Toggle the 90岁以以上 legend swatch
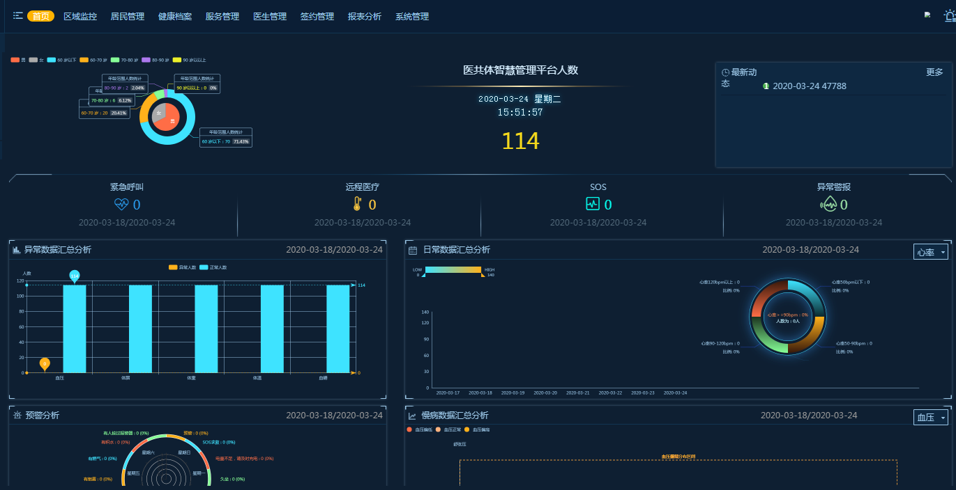 pos(177,60)
